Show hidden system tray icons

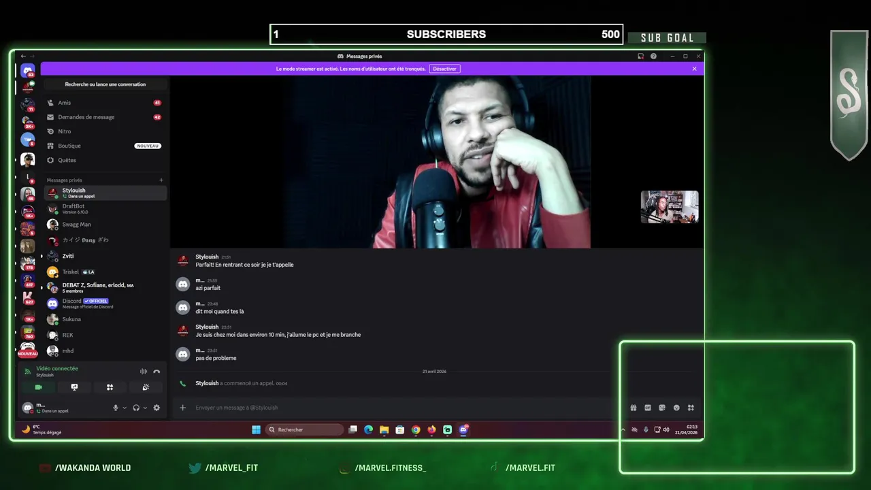click(x=623, y=429)
